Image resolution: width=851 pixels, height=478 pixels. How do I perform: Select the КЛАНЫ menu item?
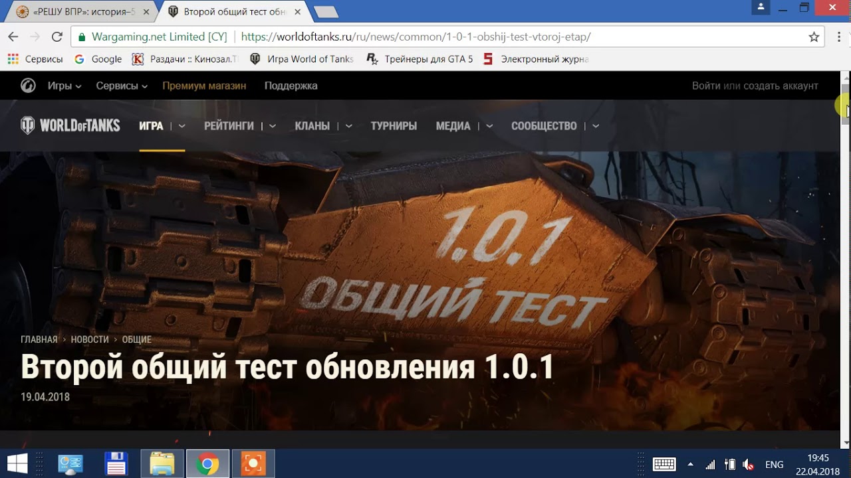[x=312, y=126]
